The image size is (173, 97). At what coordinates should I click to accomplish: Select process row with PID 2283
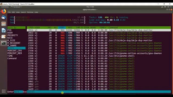click(x=99, y=79)
